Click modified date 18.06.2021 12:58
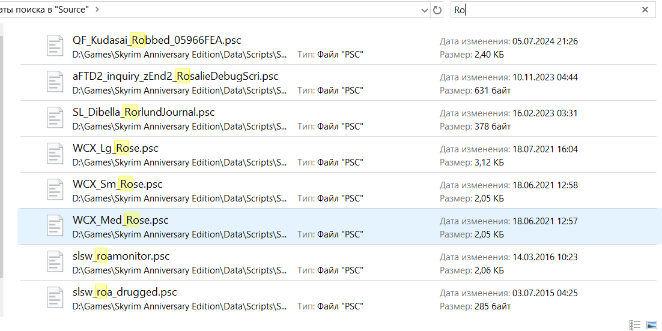The image size is (662, 331). (545, 185)
